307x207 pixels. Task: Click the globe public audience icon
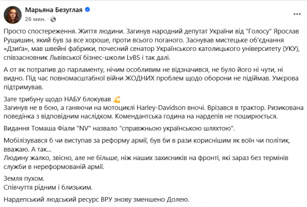click(x=53, y=19)
